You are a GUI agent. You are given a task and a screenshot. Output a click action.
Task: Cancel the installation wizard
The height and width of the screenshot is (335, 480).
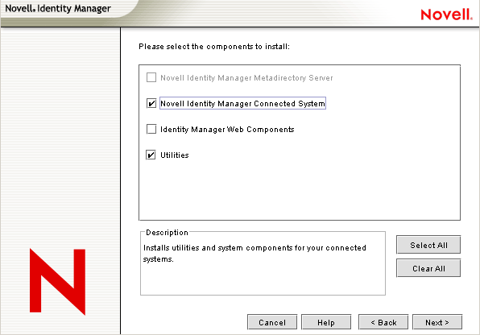point(272,322)
